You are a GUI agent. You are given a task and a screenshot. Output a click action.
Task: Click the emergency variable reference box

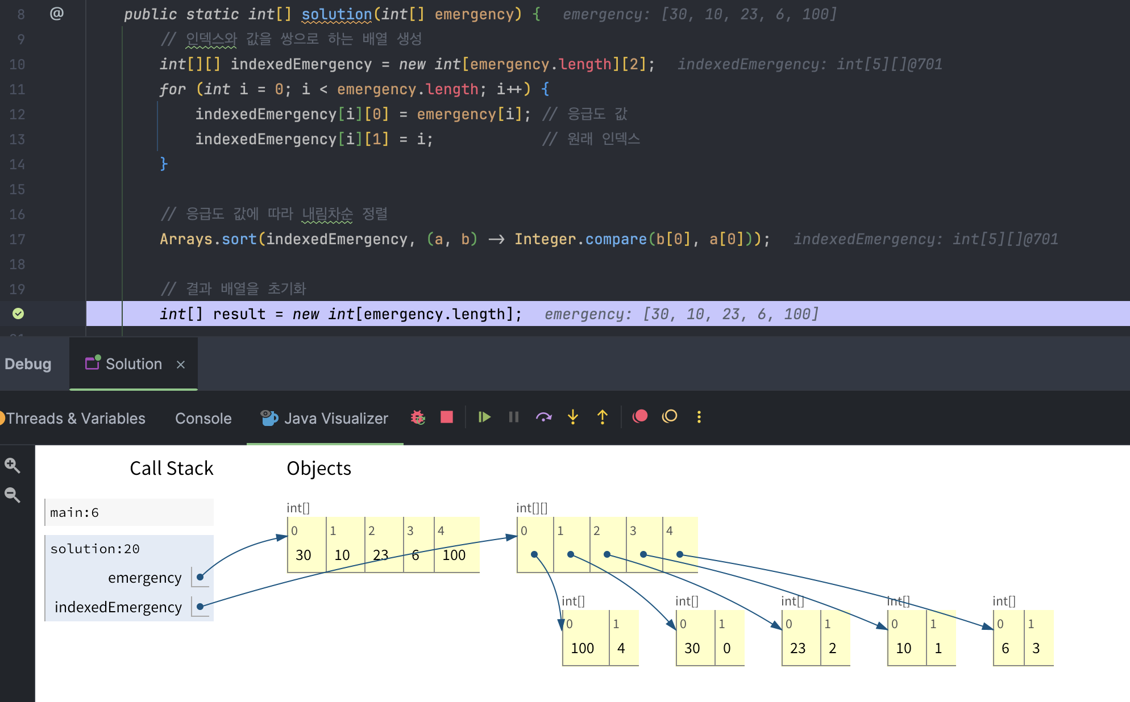coord(200,577)
